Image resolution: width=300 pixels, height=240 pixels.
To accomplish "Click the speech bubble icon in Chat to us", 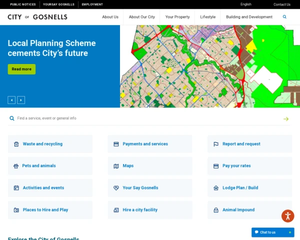I will 256,232.
